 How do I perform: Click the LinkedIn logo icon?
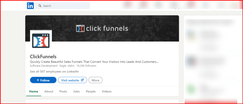30,6
